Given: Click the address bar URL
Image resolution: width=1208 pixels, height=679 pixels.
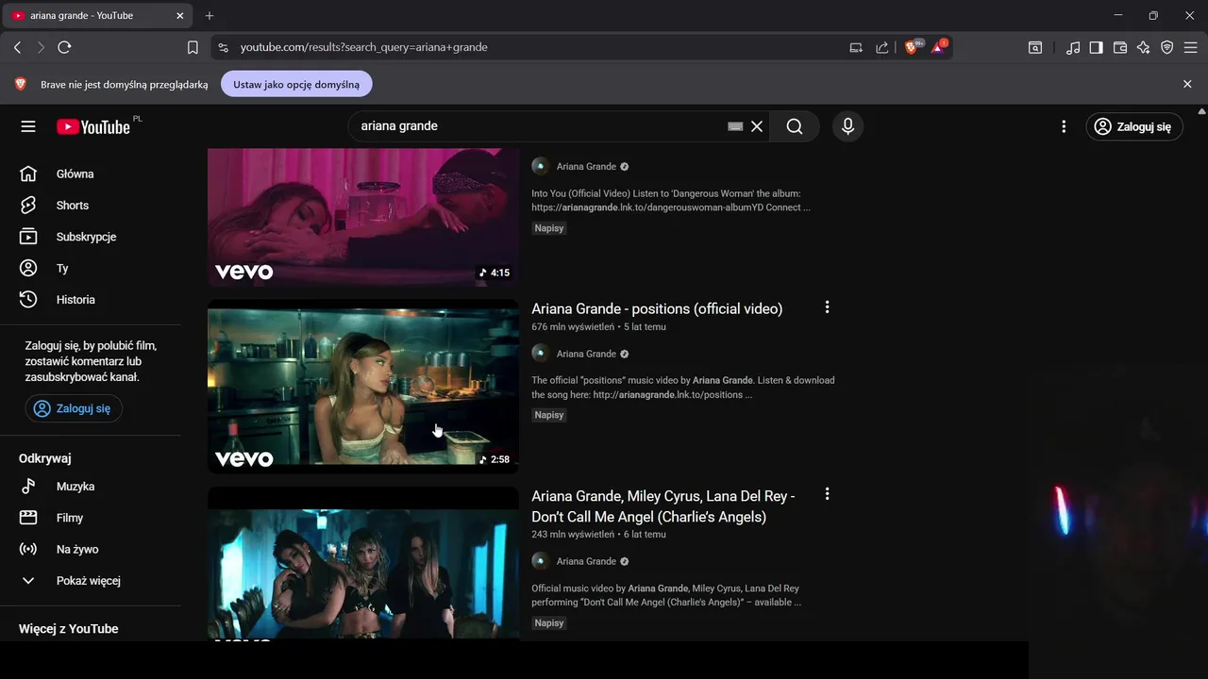Looking at the screenshot, I should [363, 47].
